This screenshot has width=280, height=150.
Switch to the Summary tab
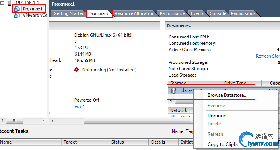[x=99, y=13]
